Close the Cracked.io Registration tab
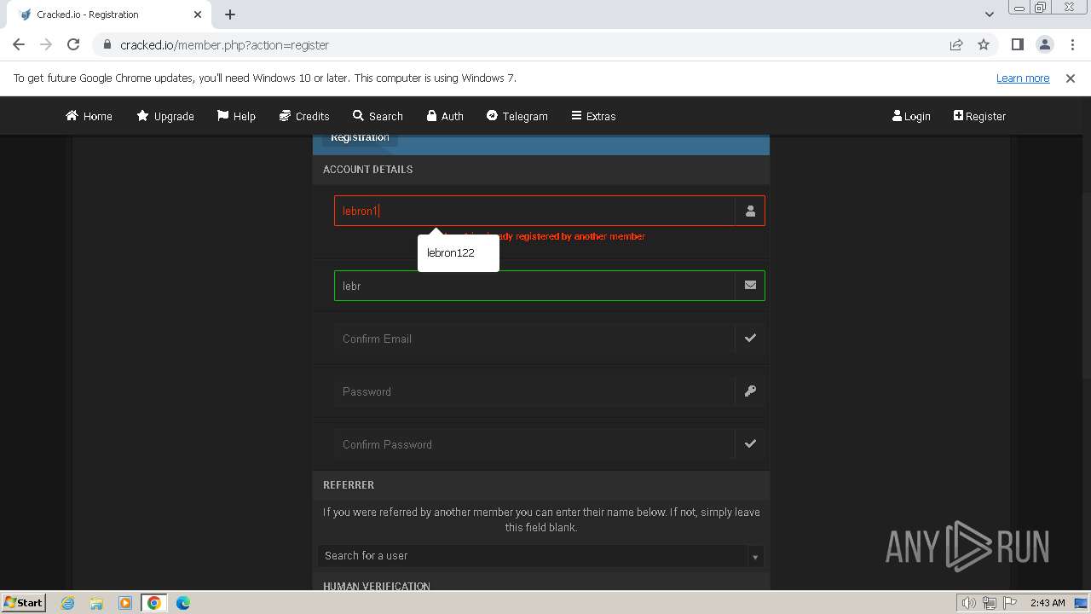Image resolution: width=1091 pixels, height=614 pixels. coord(198,14)
